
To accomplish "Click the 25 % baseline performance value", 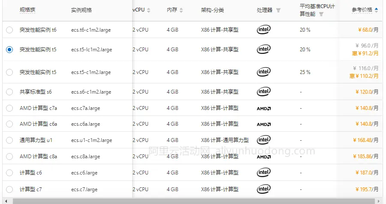I will (x=305, y=72).
